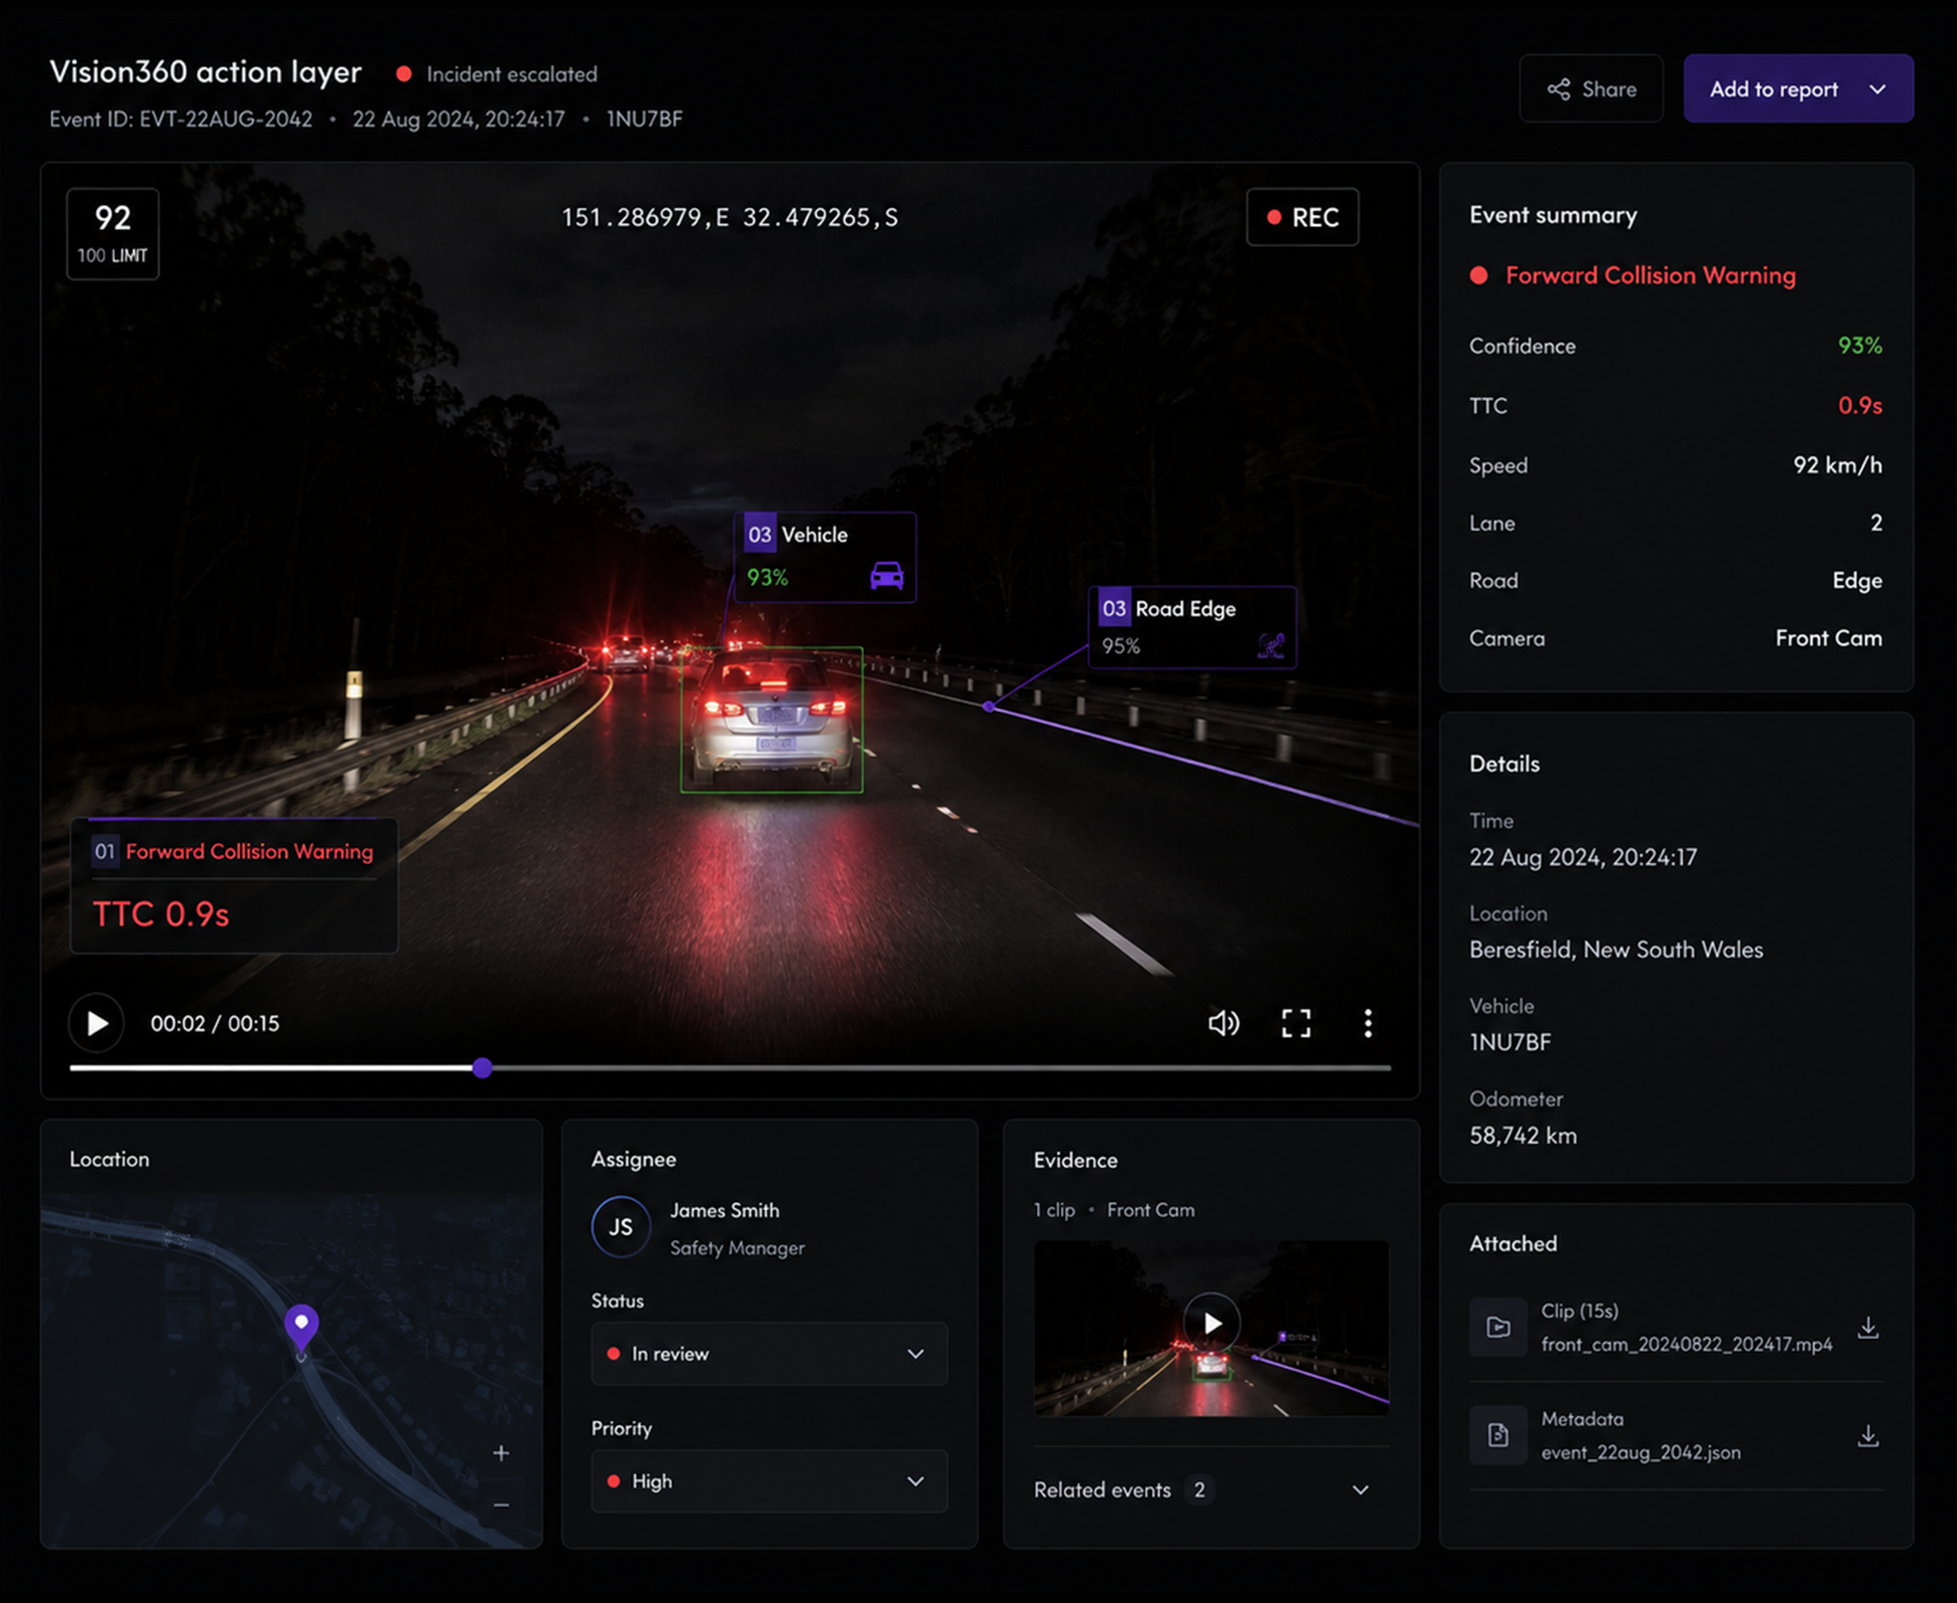Enter fullscreen video mode

(1296, 1023)
